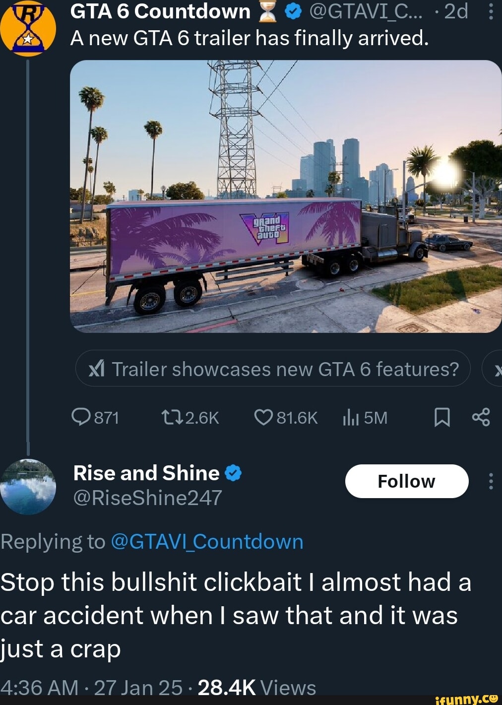Open more options for Rise and Shine reply
502x705 pixels.
pos(491,481)
